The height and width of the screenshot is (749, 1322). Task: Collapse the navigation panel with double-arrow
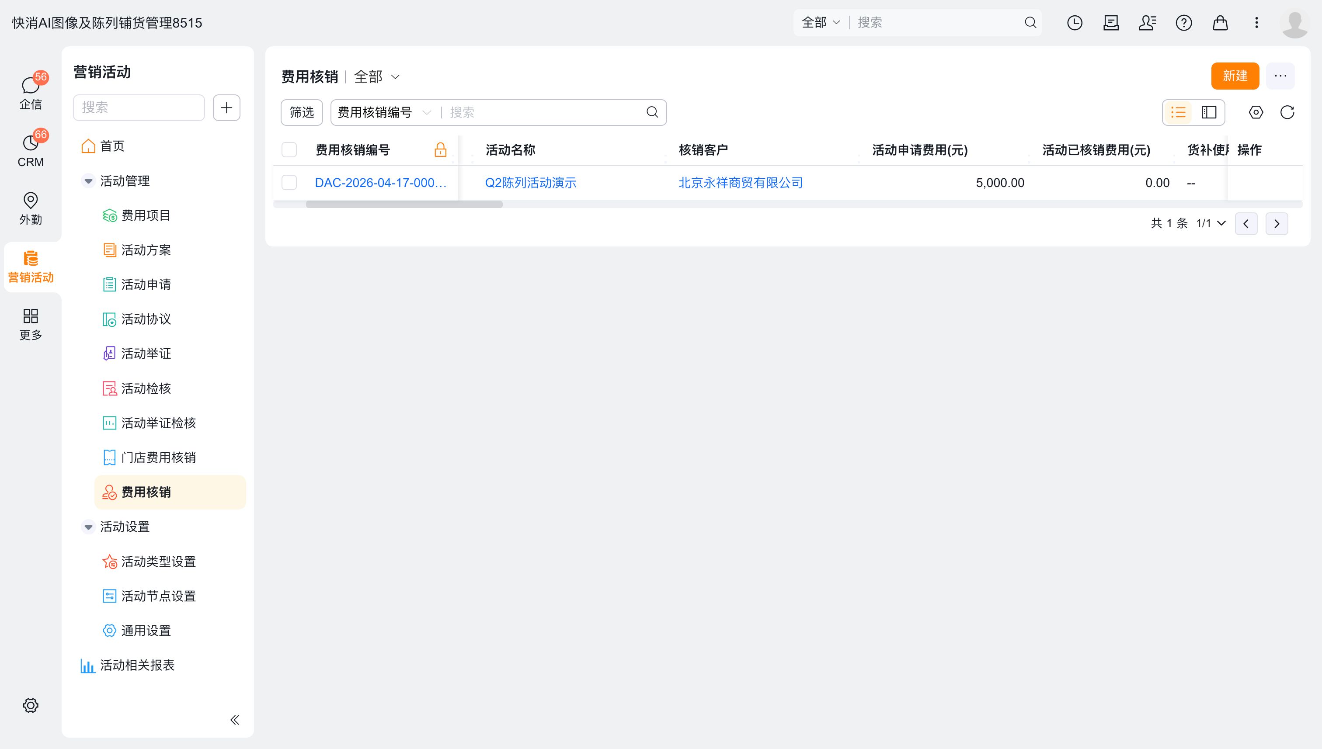point(235,720)
